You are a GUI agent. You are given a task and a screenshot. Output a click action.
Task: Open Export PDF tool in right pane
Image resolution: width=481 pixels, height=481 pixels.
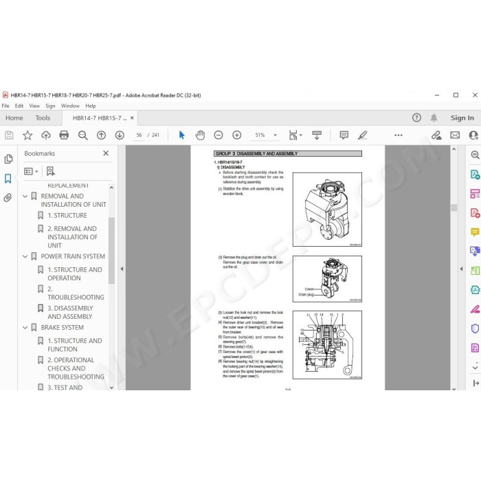coord(476,175)
